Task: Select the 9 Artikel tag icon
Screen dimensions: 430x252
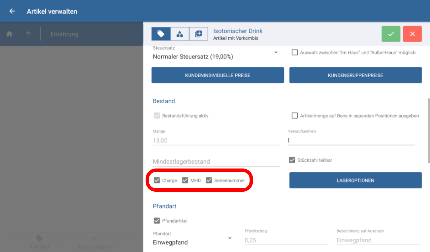Action: 39,238
